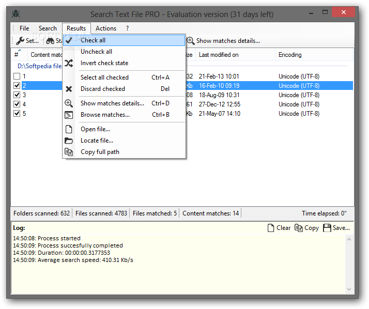Click the Save... log button label
The width and height of the screenshot is (369, 309).
pos(341,228)
